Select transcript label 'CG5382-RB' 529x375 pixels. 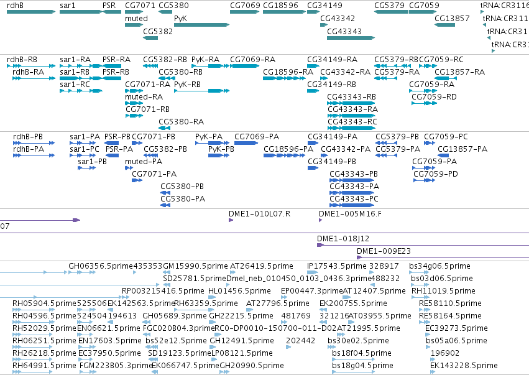(165, 60)
